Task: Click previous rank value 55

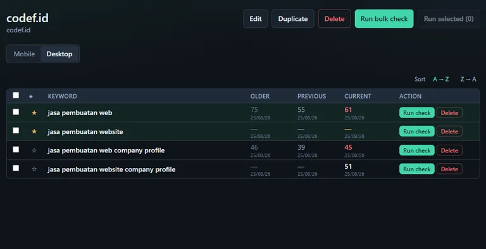Action: 301,110
